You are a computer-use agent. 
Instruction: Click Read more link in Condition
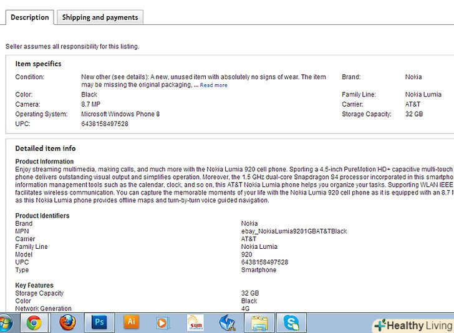click(x=214, y=85)
